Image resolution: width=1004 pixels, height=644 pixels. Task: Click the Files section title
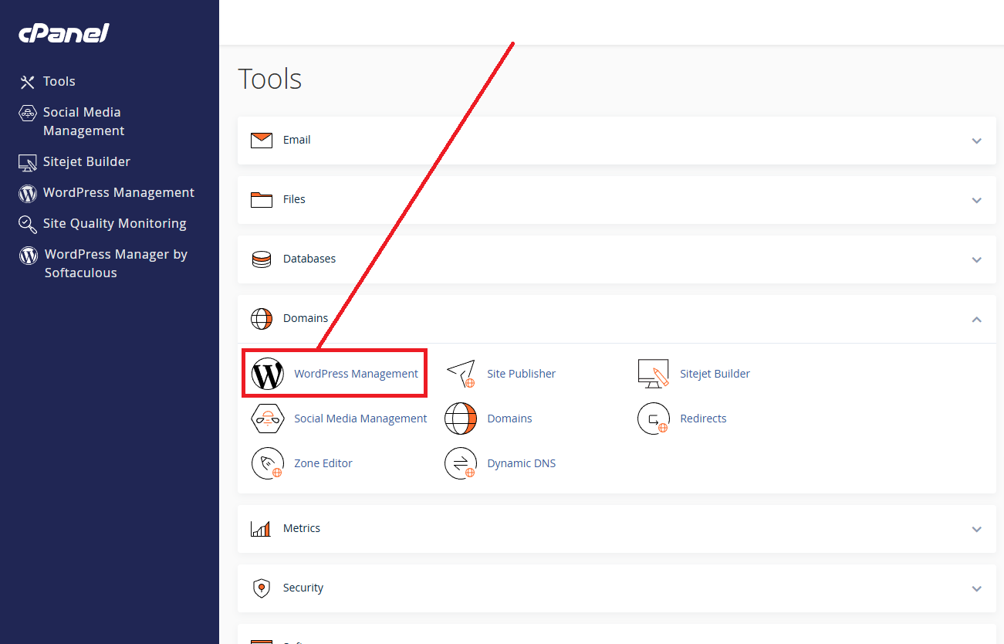point(294,200)
